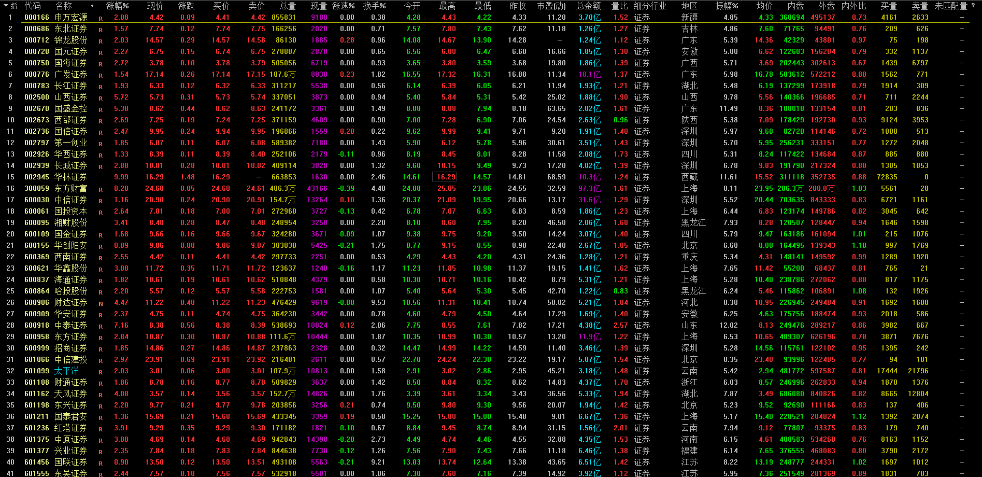Screen dimensions: 982x477
Task: Select stock code 601456
Action: 37,462
